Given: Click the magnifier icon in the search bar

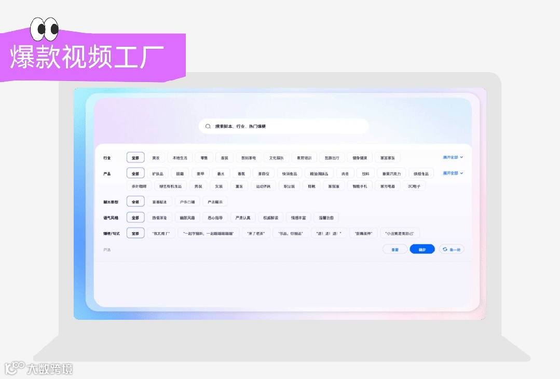Looking at the screenshot, I should [208, 126].
